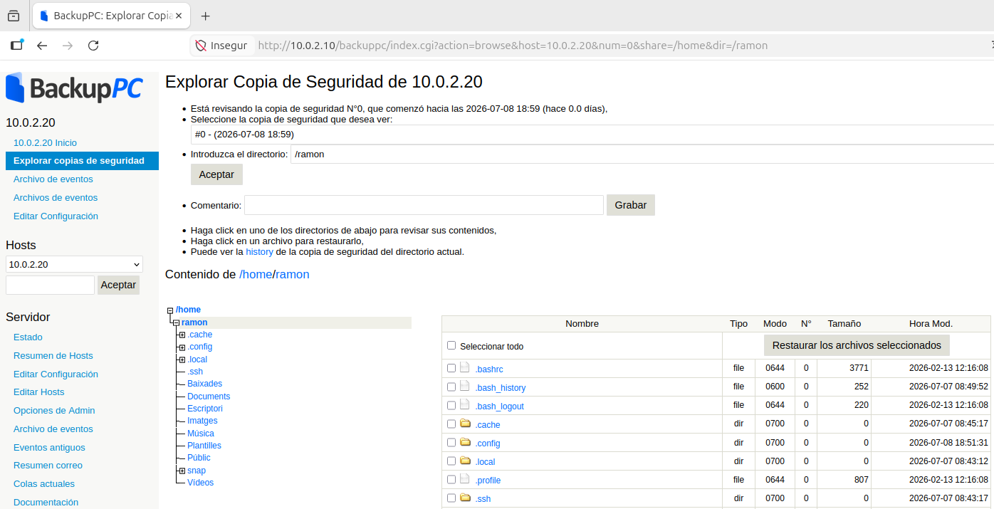
Task: Open host Editar Configuración, below Archivos de eventos
Action: [56, 216]
